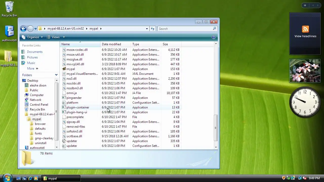Click the analog clock gadget
The width and height of the screenshot is (324, 182).
pyautogui.click(x=305, y=102)
